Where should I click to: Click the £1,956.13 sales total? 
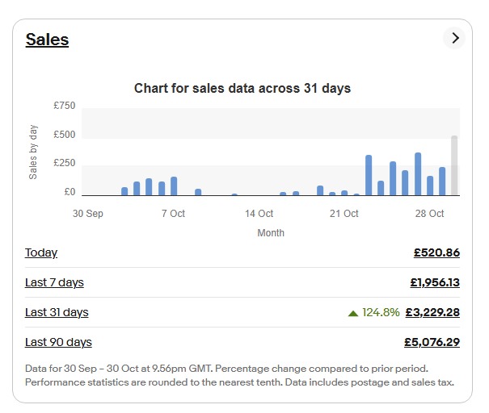[435, 282]
